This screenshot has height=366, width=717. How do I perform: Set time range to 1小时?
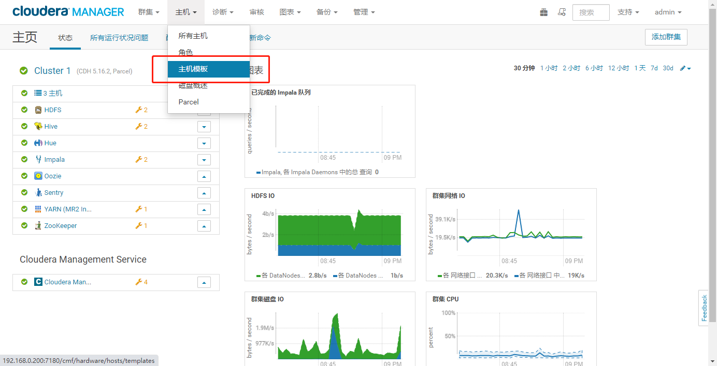point(549,68)
